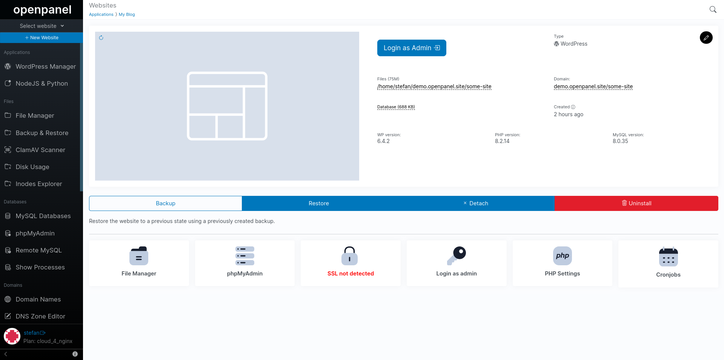Click the Remote MySQL sidebar icon
Viewport: 724px width, 360px height.
(8, 250)
